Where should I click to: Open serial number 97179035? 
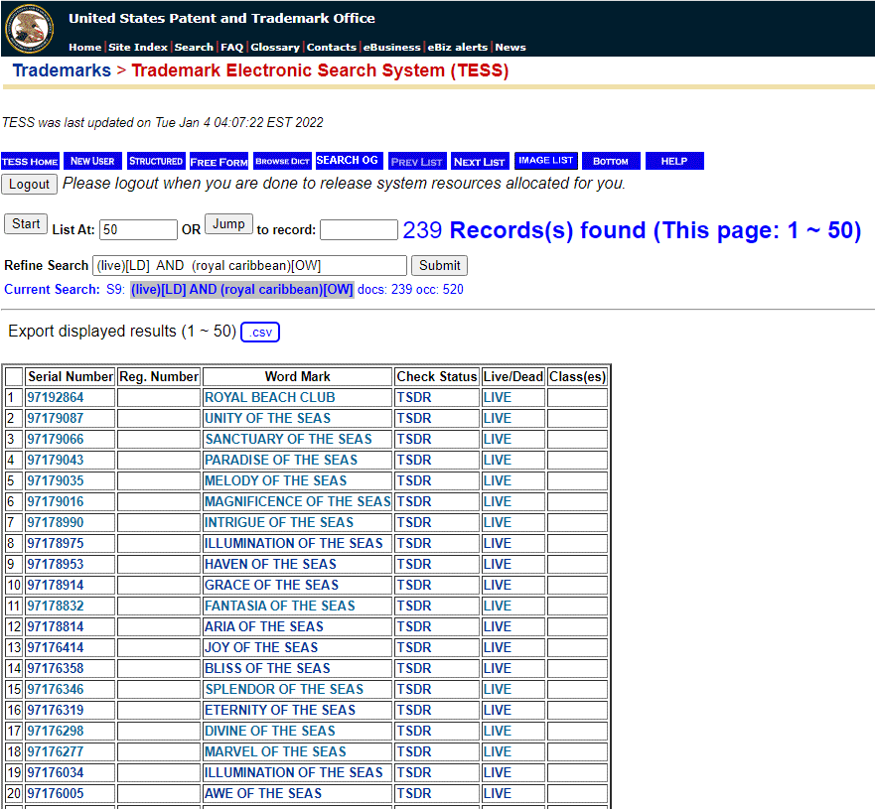(x=56, y=480)
